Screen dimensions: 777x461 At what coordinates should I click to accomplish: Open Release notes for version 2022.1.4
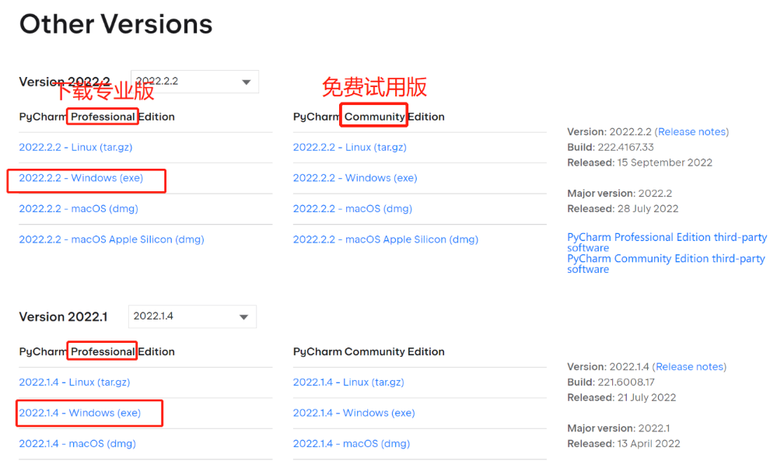tap(689, 367)
